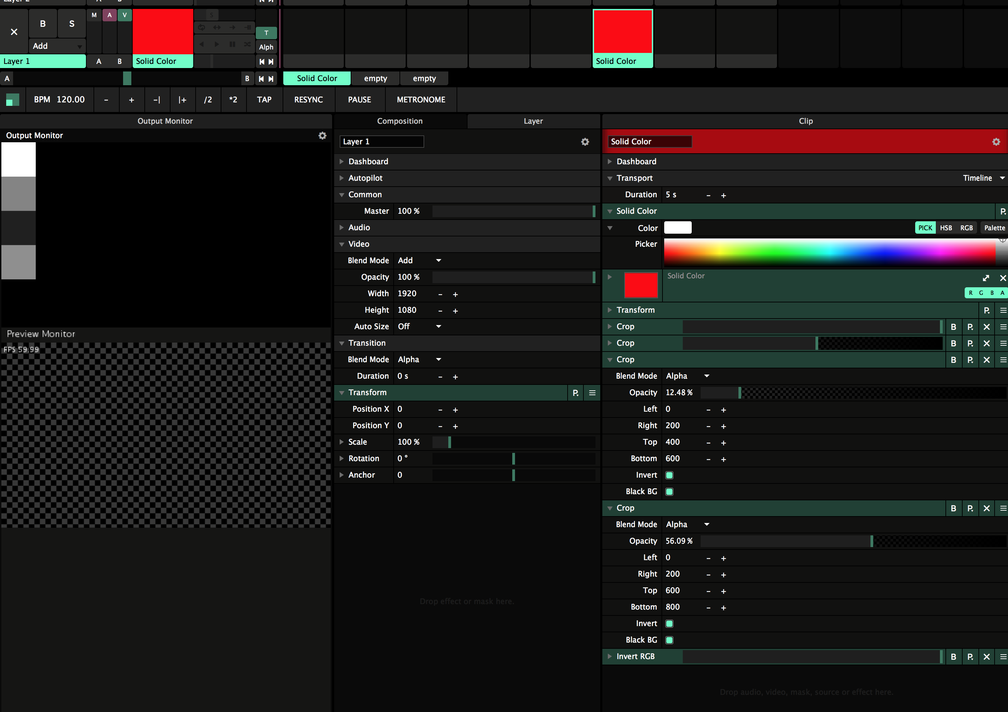1008x712 pixels.
Task: Remove the Invert RGB effect
Action: click(x=986, y=657)
